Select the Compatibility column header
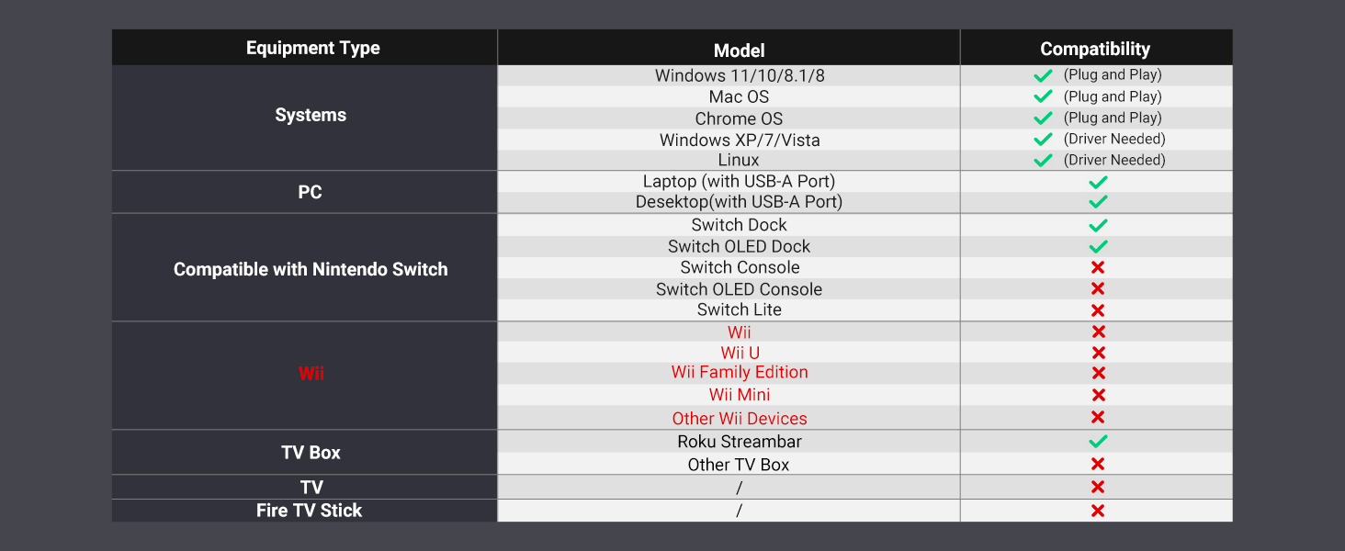The width and height of the screenshot is (1345, 551). pyautogui.click(x=1095, y=50)
